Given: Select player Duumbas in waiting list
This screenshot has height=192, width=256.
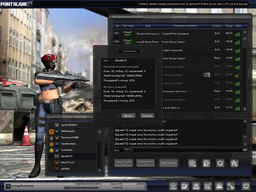Looking at the screenshot, I should point(72,150).
